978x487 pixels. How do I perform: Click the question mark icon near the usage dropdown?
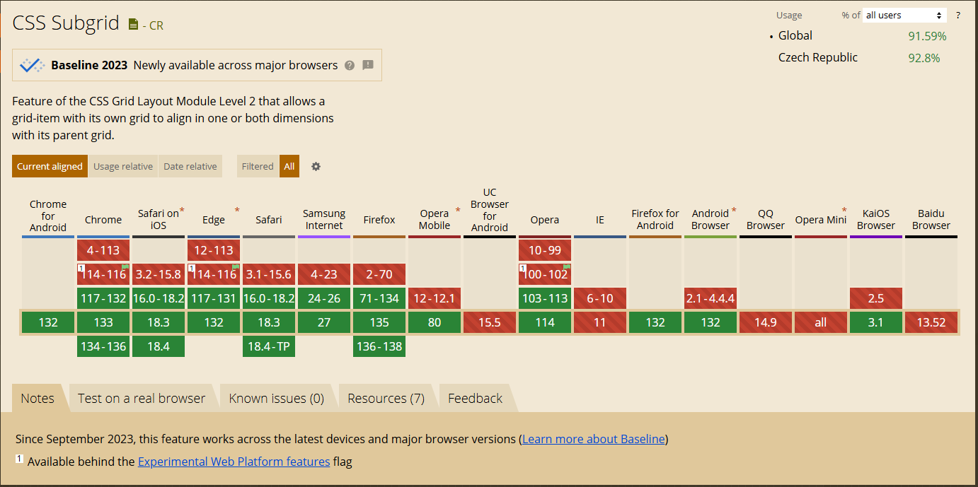(957, 15)
